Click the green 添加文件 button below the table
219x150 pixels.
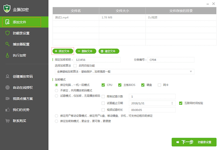63,51
